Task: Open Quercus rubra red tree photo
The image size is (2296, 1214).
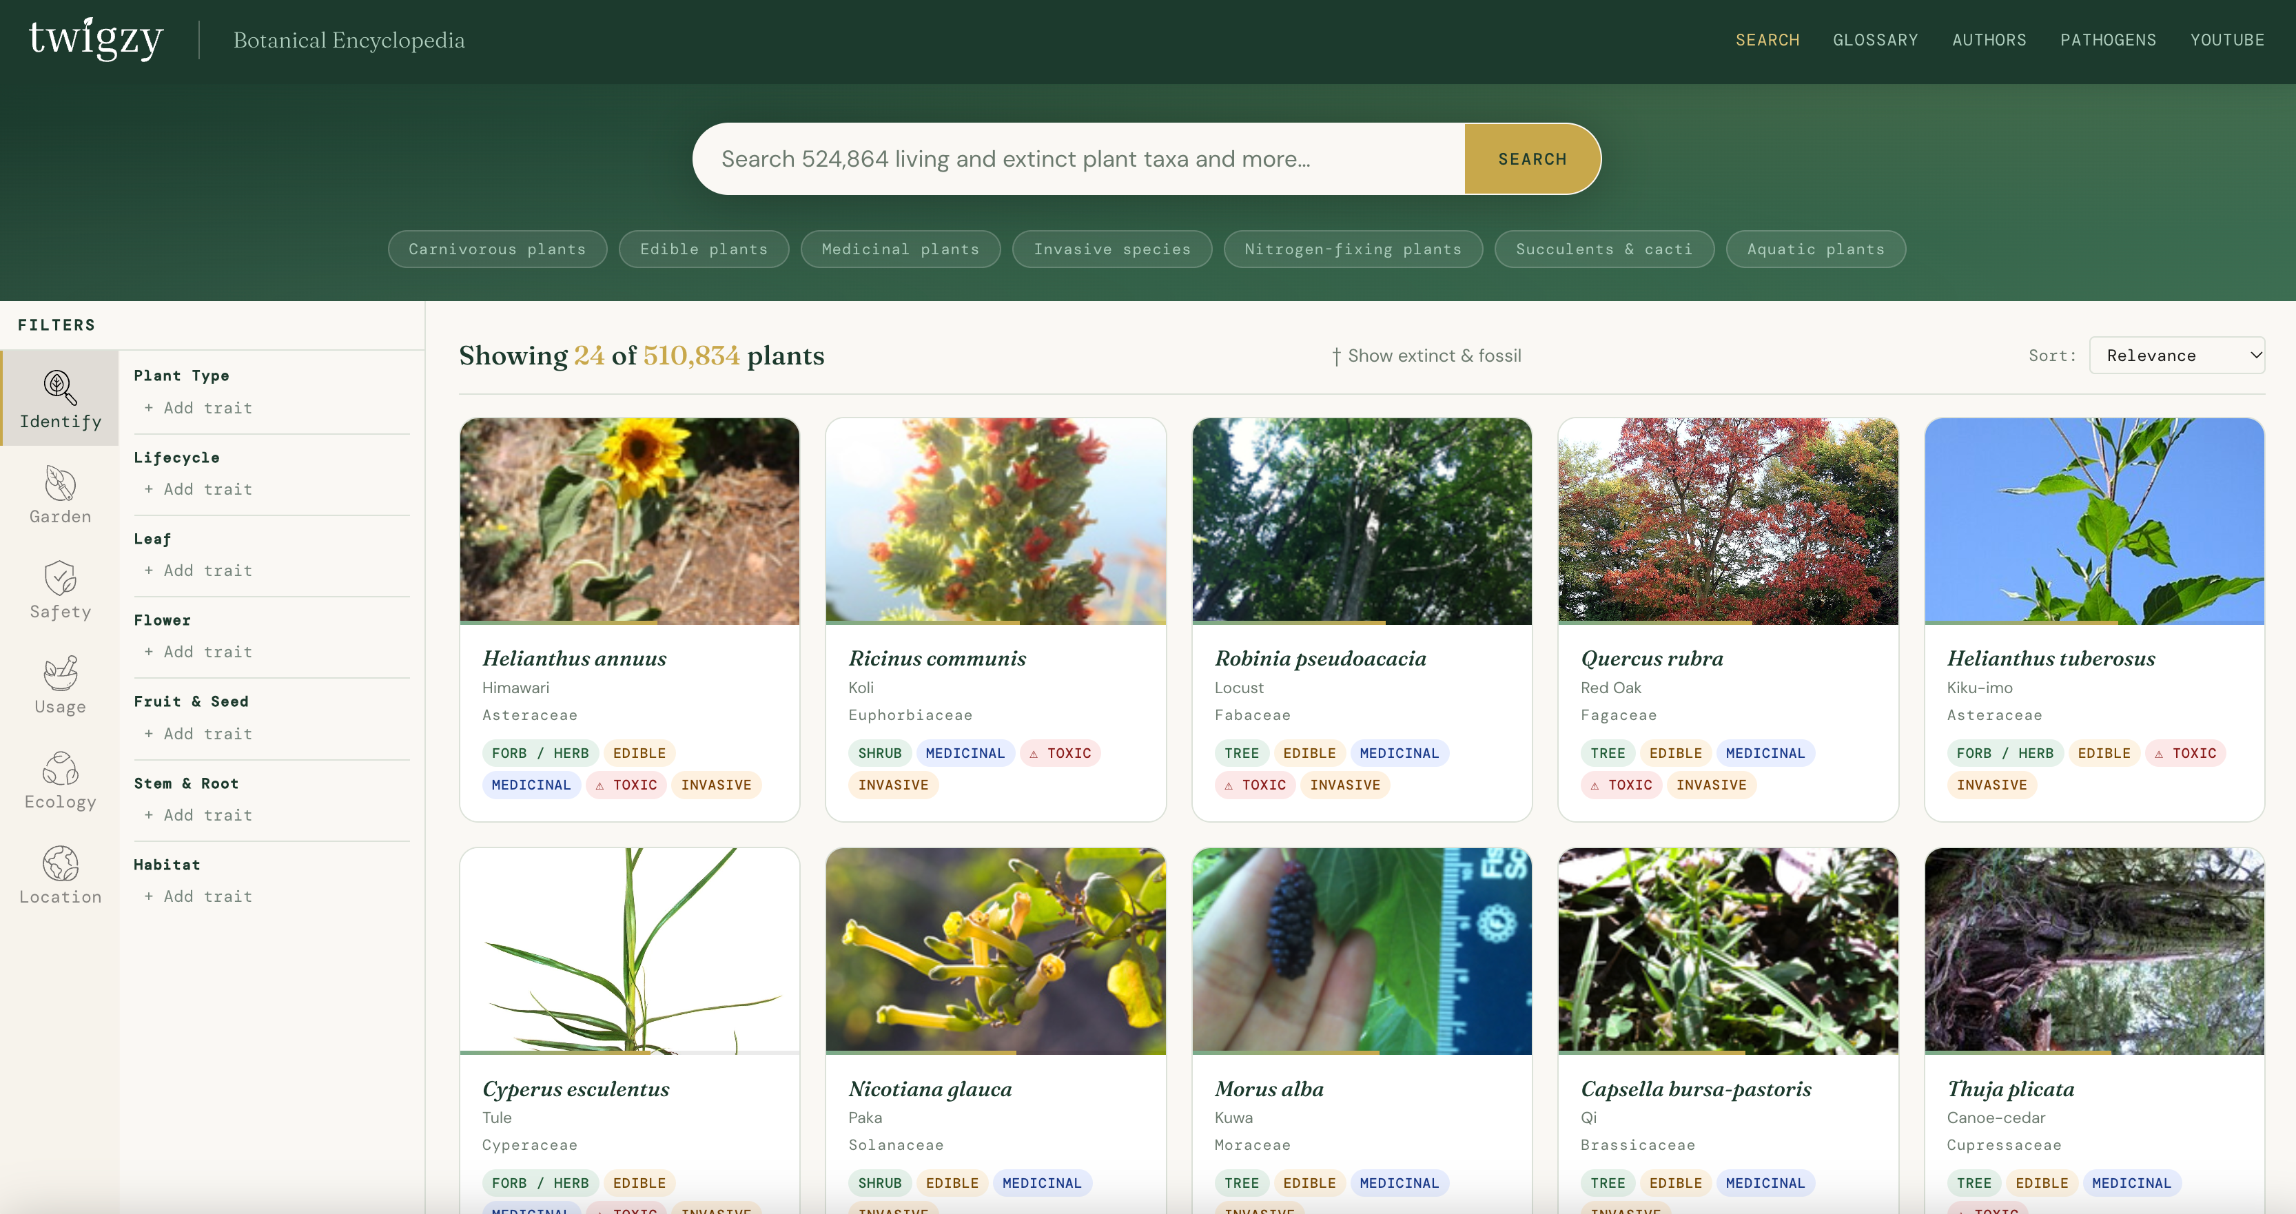Action: 1728,522
